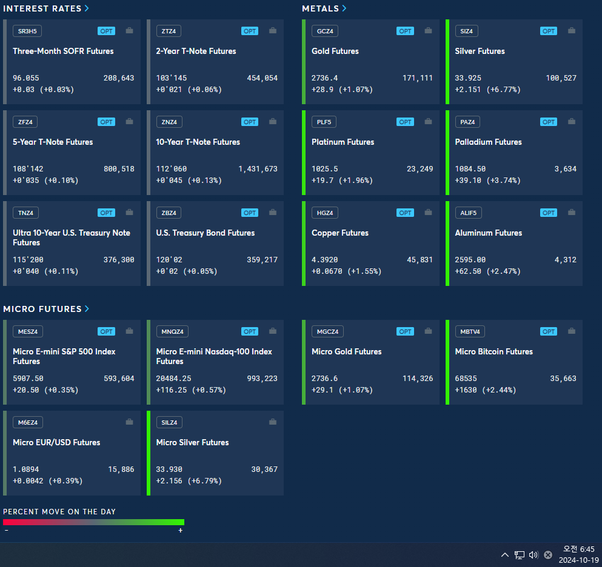Image resolution: width=602 pixels, height=567 pixels.
Task: Open OPT options for 2-Year T-Note Futures
Action: (250, 31)
